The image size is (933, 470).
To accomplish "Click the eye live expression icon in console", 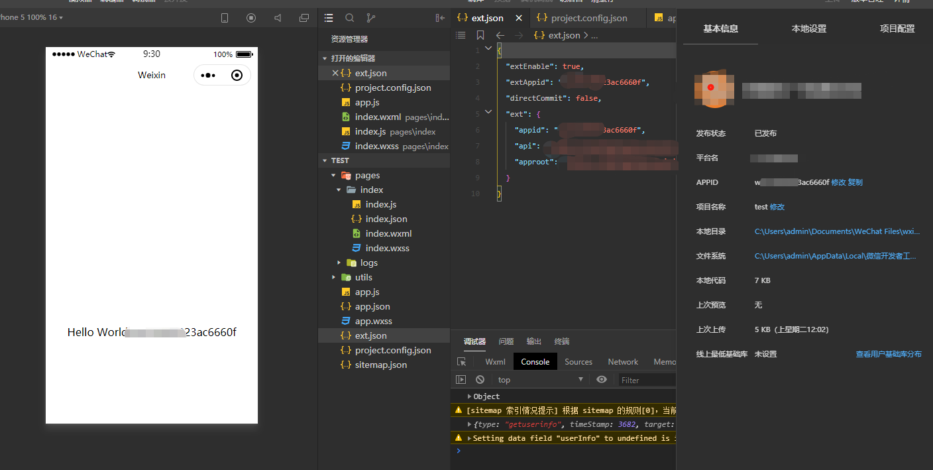I will [x=602, y=380].
